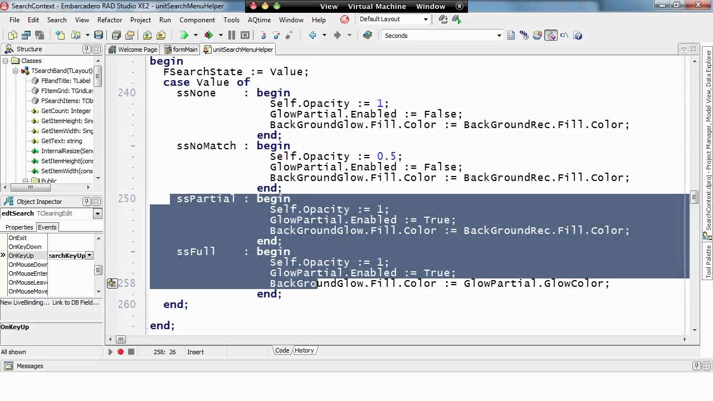Switch to the History tab
This screenshot has height=401, width=713.
pos(304,350)
